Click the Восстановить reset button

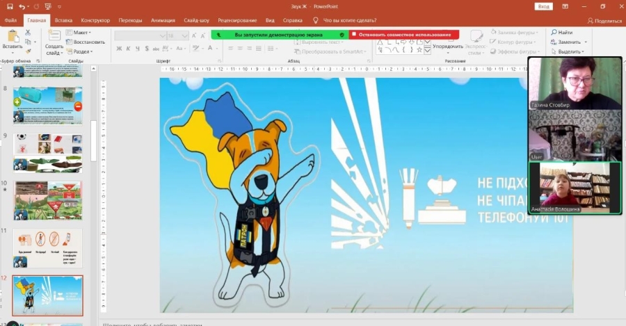click(x=86, y=42)
